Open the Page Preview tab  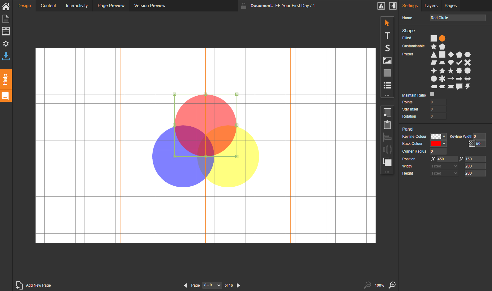coord(111,6)
